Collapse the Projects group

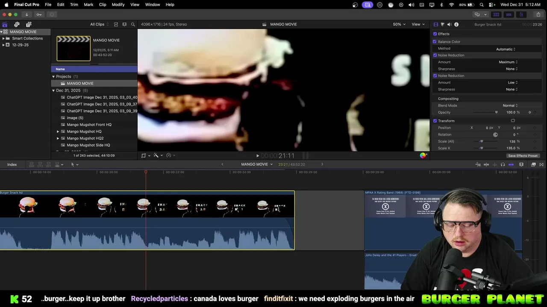click(53, 77)
